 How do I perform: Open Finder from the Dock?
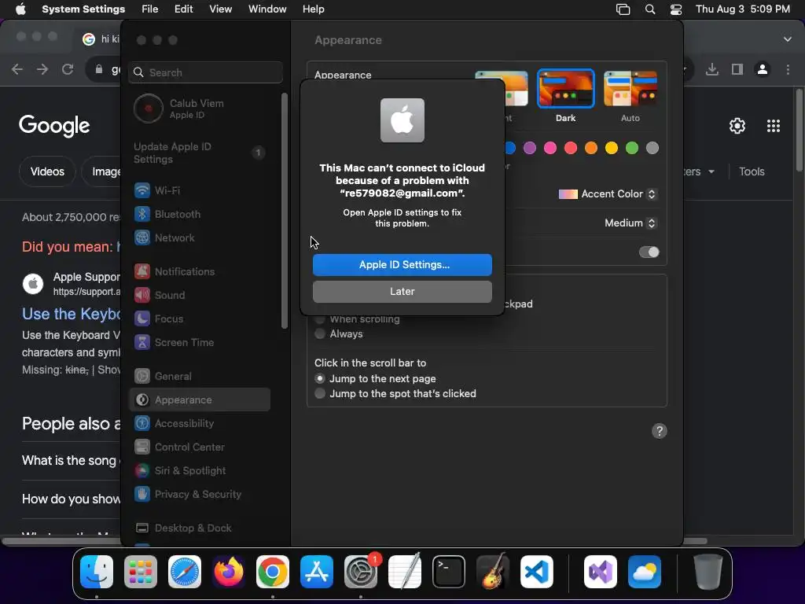[x=97, y=572]
